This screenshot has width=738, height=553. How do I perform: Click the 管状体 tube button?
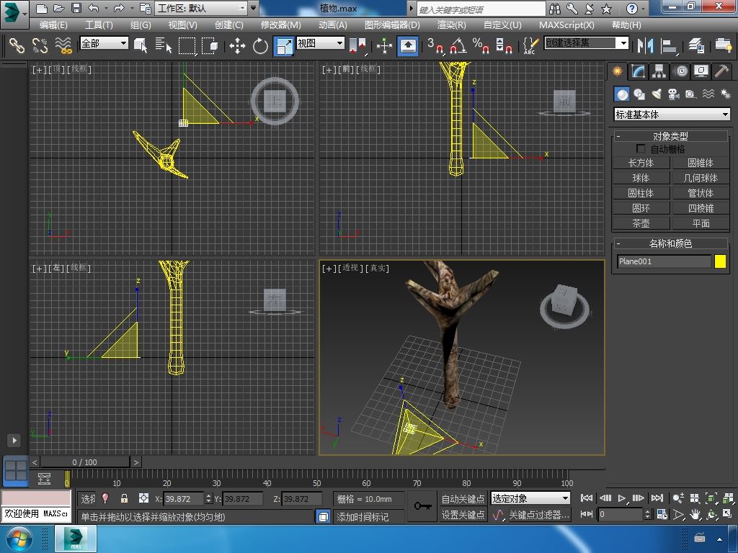(x=701, y=193)
